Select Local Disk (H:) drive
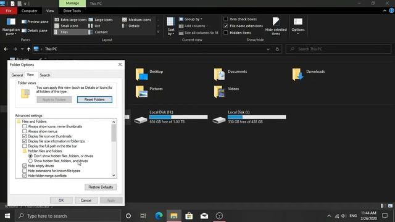395x222 pixels. [x=172, y=117]
